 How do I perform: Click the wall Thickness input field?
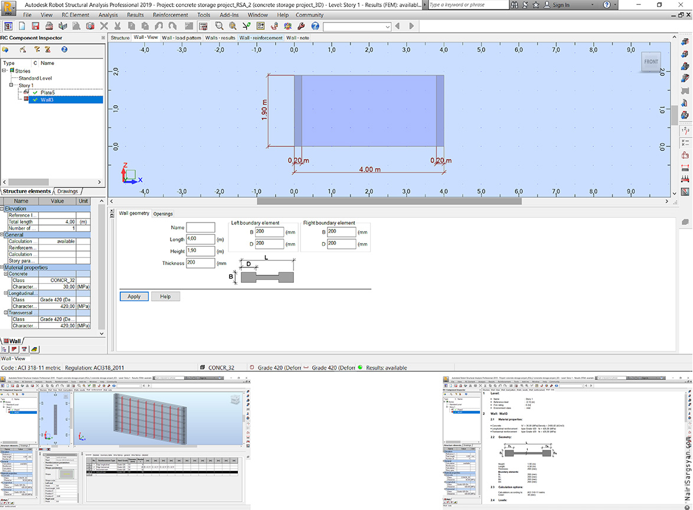click(x=201, y=263)
